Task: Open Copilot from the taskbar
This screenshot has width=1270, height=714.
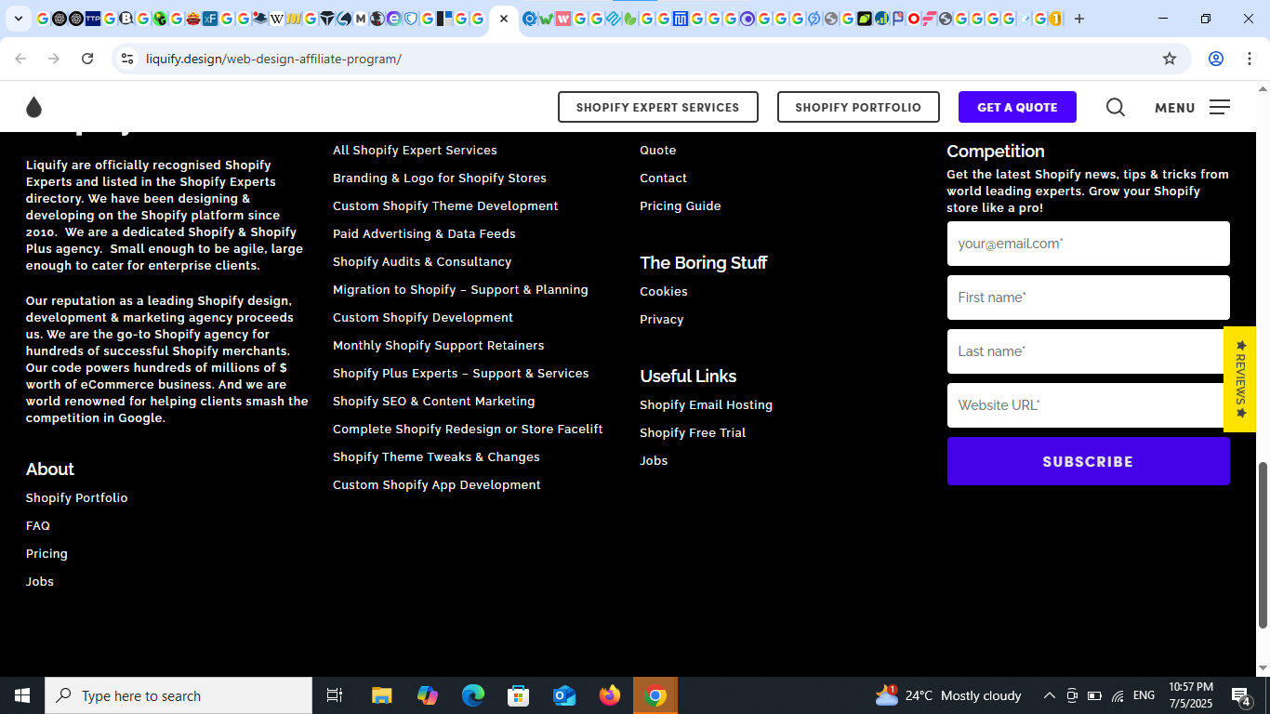Action: click(428, 695)
